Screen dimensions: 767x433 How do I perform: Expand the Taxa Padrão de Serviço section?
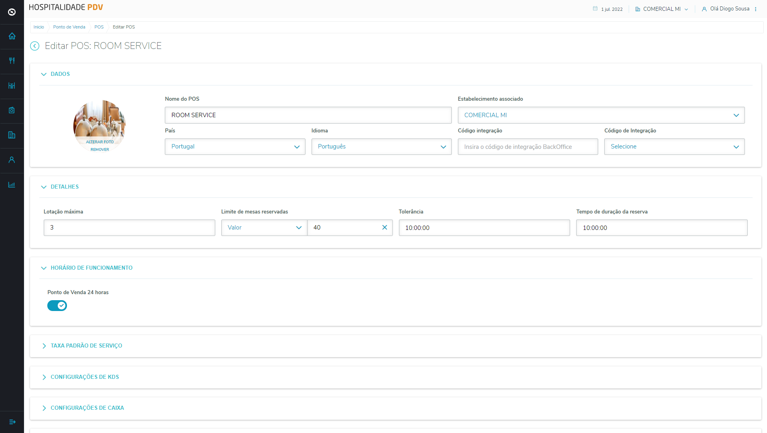point(86,346)
